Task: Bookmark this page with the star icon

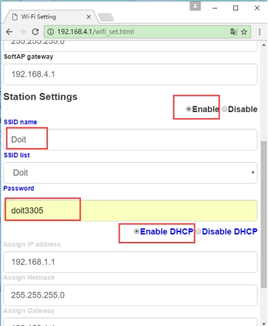Action: [x=244, y=32]
